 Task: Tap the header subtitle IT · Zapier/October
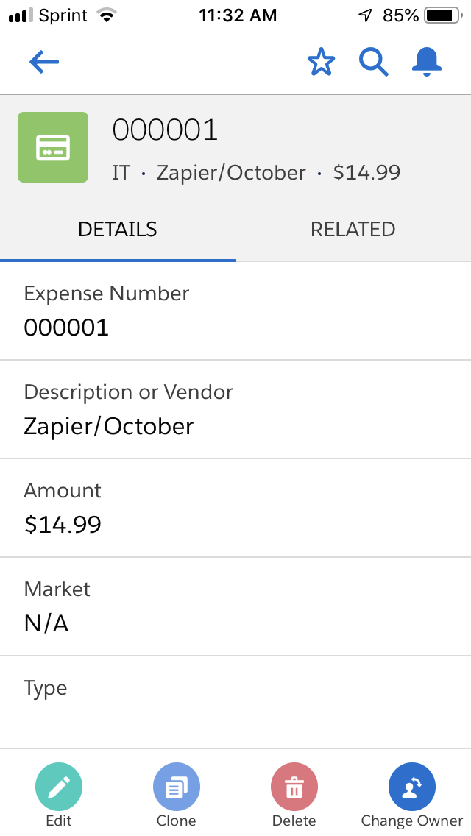point(208,173)
